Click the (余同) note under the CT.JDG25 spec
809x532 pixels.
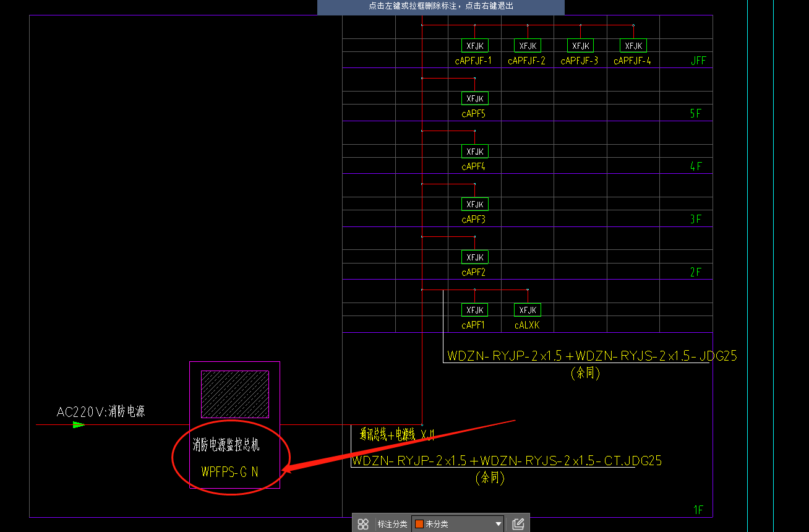[x=490, y=478]
